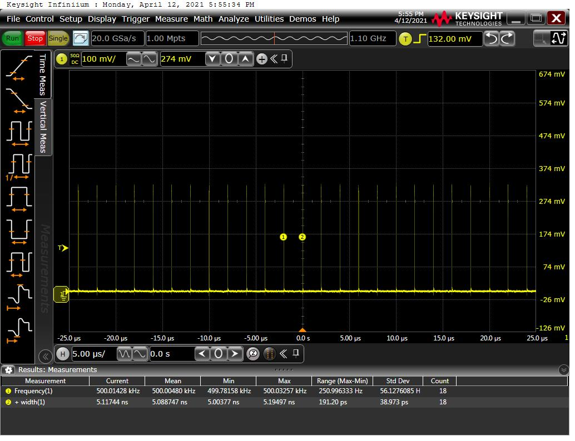This screenshot has height=441, width=575.
Task: Toggle the horizontal zoom Z button
Action: pos(253,354)
